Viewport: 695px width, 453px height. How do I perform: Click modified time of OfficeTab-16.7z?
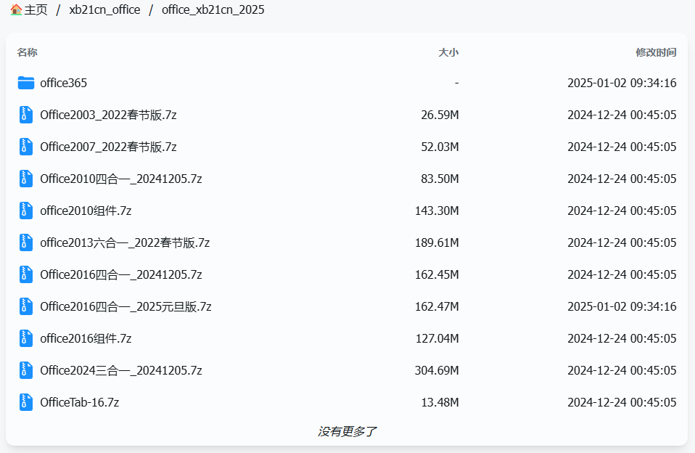click(x=622, y=402)
